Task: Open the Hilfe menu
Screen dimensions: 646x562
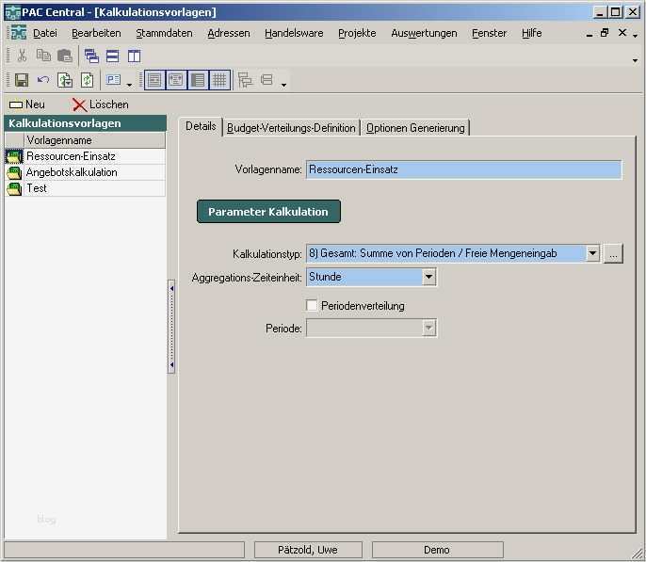Action: pos(531,33)
